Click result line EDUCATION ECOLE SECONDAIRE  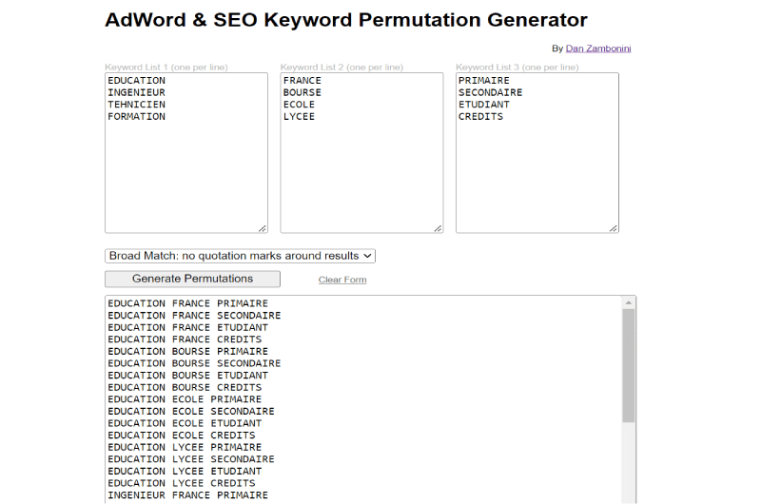click(191, 412)
